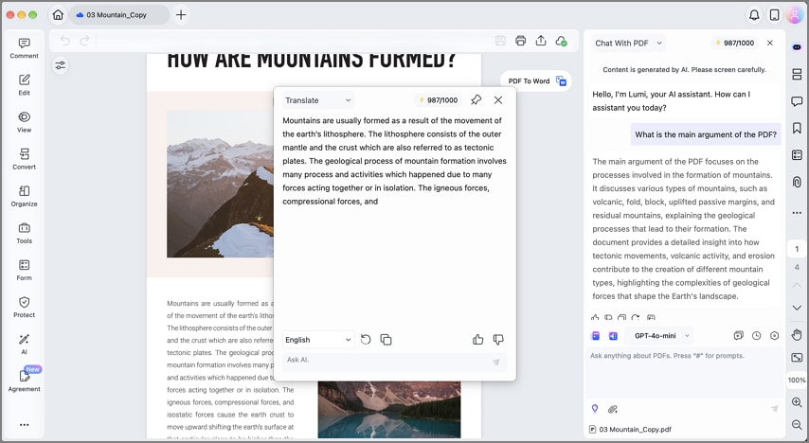Close the Chat With PDF panel
This screenshot has height=443, width=809.
770,44
